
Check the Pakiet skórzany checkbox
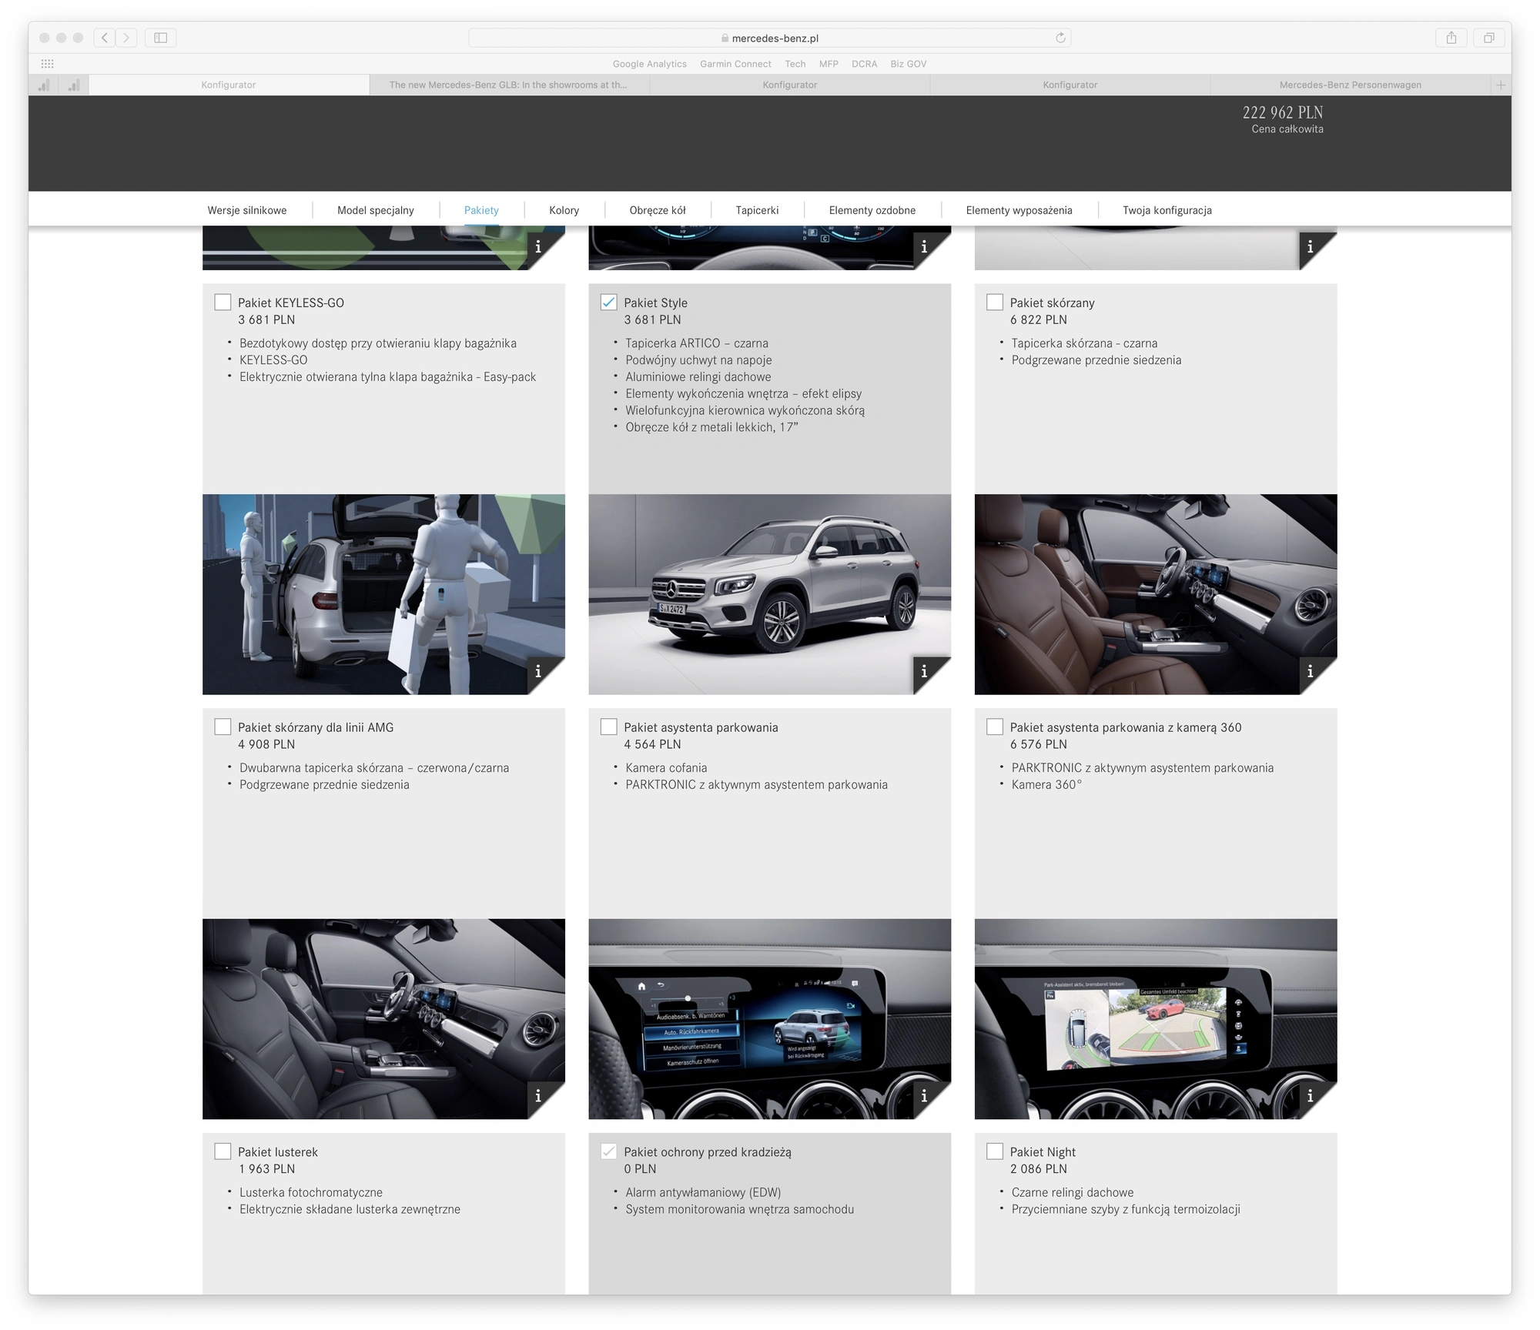995,302
